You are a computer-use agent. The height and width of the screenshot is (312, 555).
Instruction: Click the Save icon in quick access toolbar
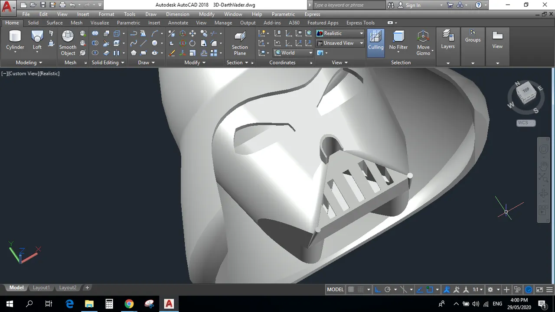(x=42, y=5)
